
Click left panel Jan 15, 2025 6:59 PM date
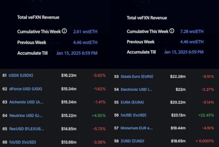(77, 53)
